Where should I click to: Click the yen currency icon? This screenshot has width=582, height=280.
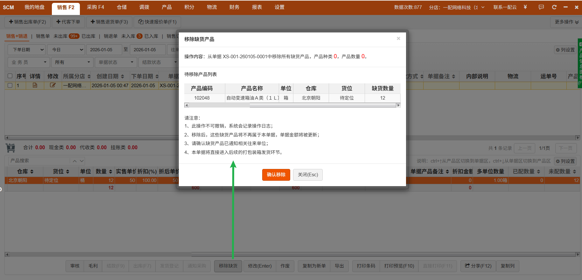pyautogui.click(x=525, y=7)
